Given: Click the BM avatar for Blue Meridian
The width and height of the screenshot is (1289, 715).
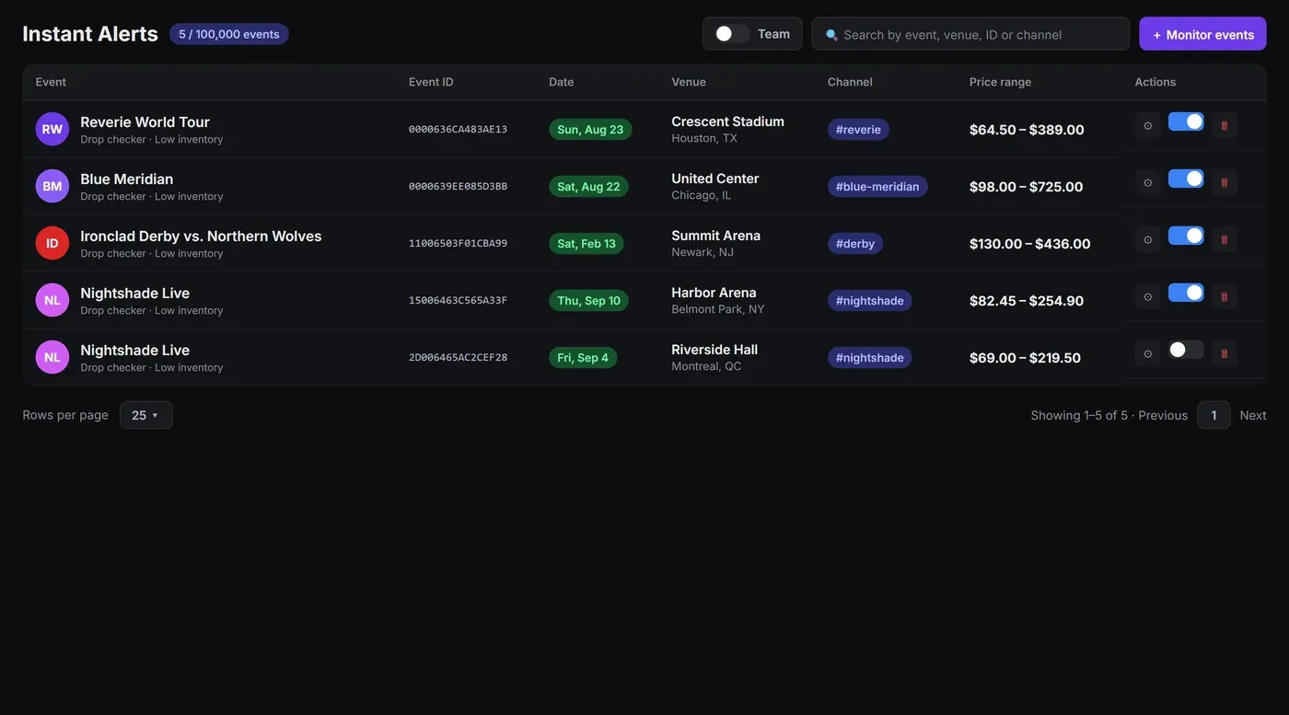Looking at the screenshot, I should (x=52, y=186).
